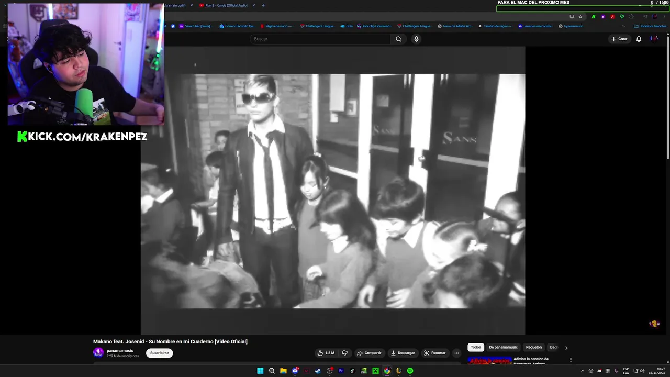Open Discord from taskbar
This screenshot has width=670, height=377.
tap(295, 371)
